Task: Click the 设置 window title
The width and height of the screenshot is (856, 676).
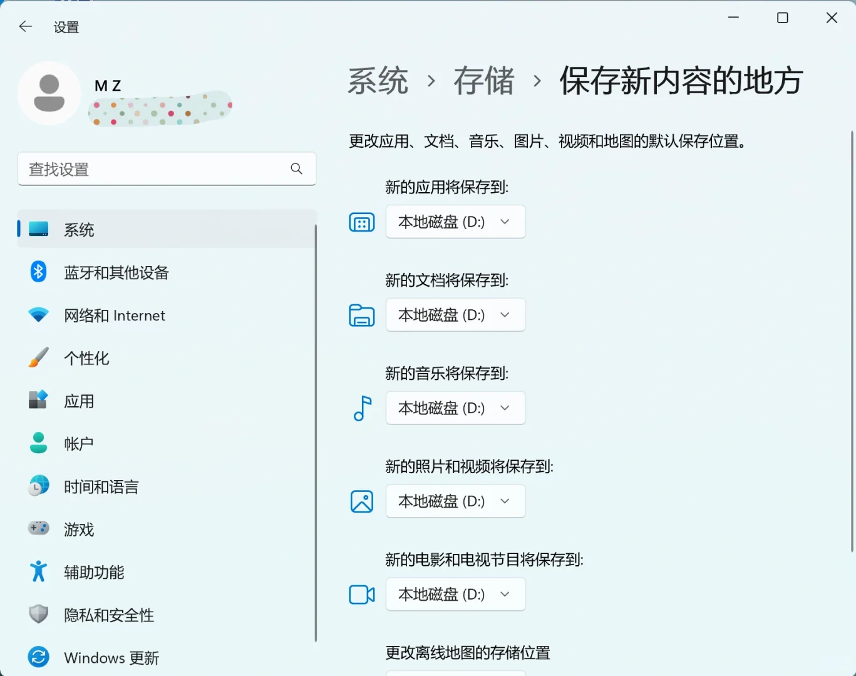Action: click(66, 27)
